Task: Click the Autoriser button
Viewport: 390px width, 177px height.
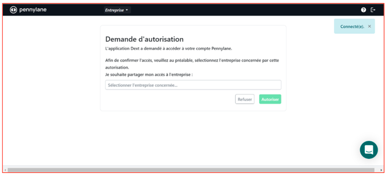Action: 270,99
